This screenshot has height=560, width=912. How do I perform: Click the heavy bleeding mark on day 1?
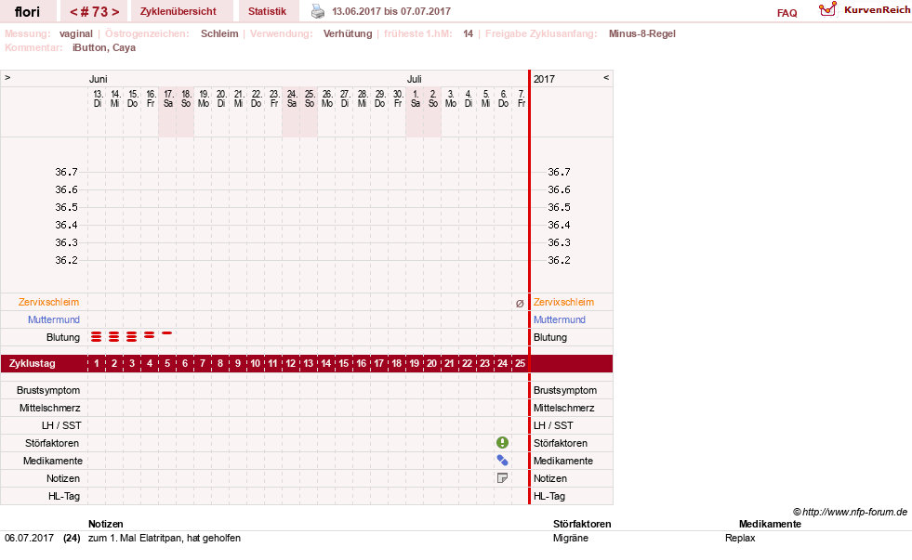[x=97, y=337]
